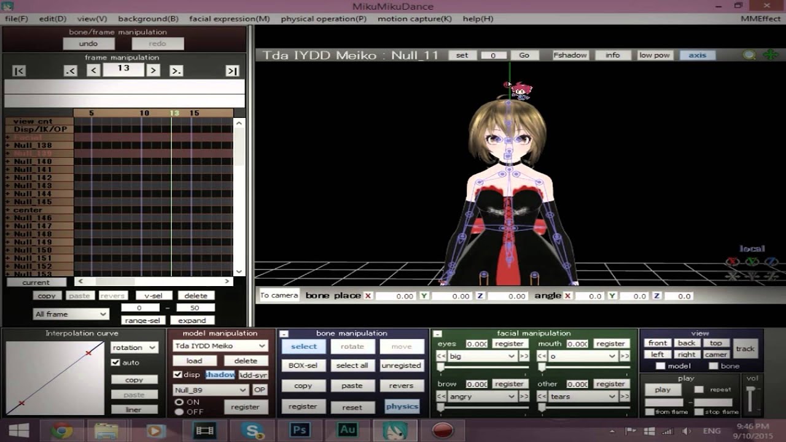
Task: Jump to last frame button
Action: pyautogui.click(x=232, y=71)
